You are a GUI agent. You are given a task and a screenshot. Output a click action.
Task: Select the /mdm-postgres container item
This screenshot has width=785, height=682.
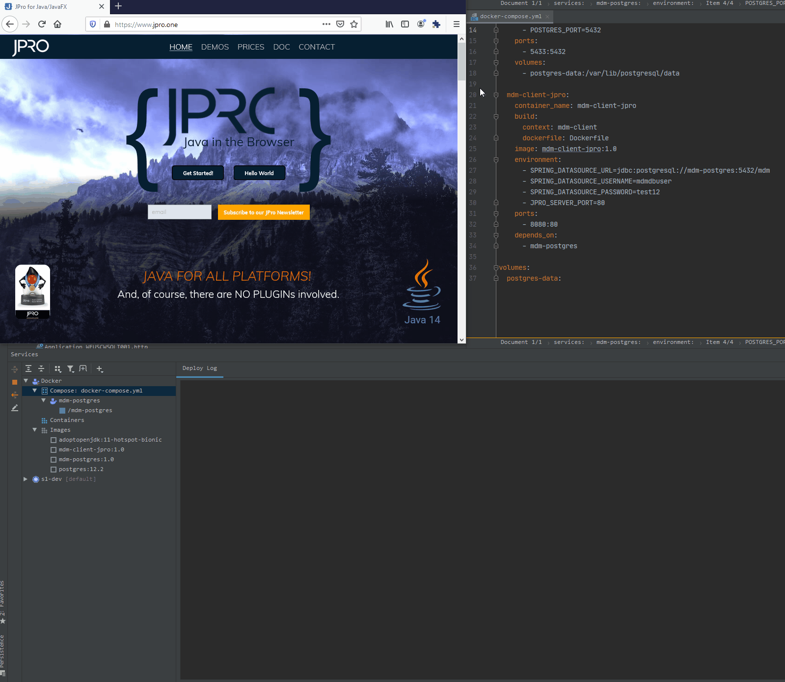tap(90, 411)
